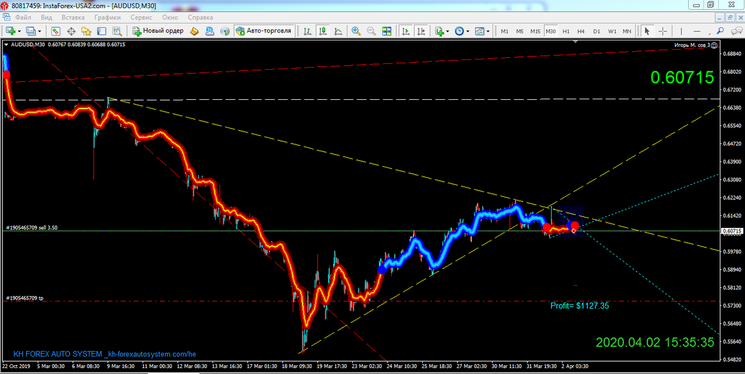745x374 pixels.
Task: Select the M15 timeframe
Action: click(x=535, y=31)
